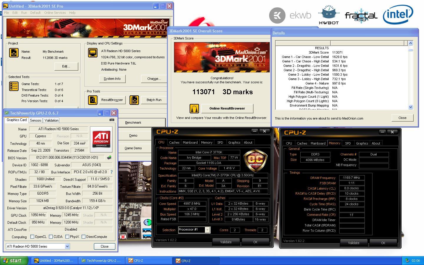Click the Core Speed 4997.8 MHz field

[x=192, y=204]
